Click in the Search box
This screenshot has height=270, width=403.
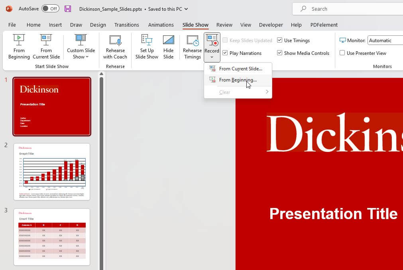pyautogui.click(x=351, y=9)
